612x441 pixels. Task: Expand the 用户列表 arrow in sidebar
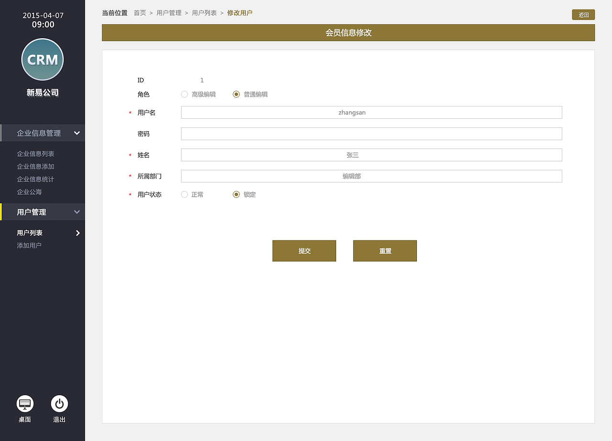[78, 233]
